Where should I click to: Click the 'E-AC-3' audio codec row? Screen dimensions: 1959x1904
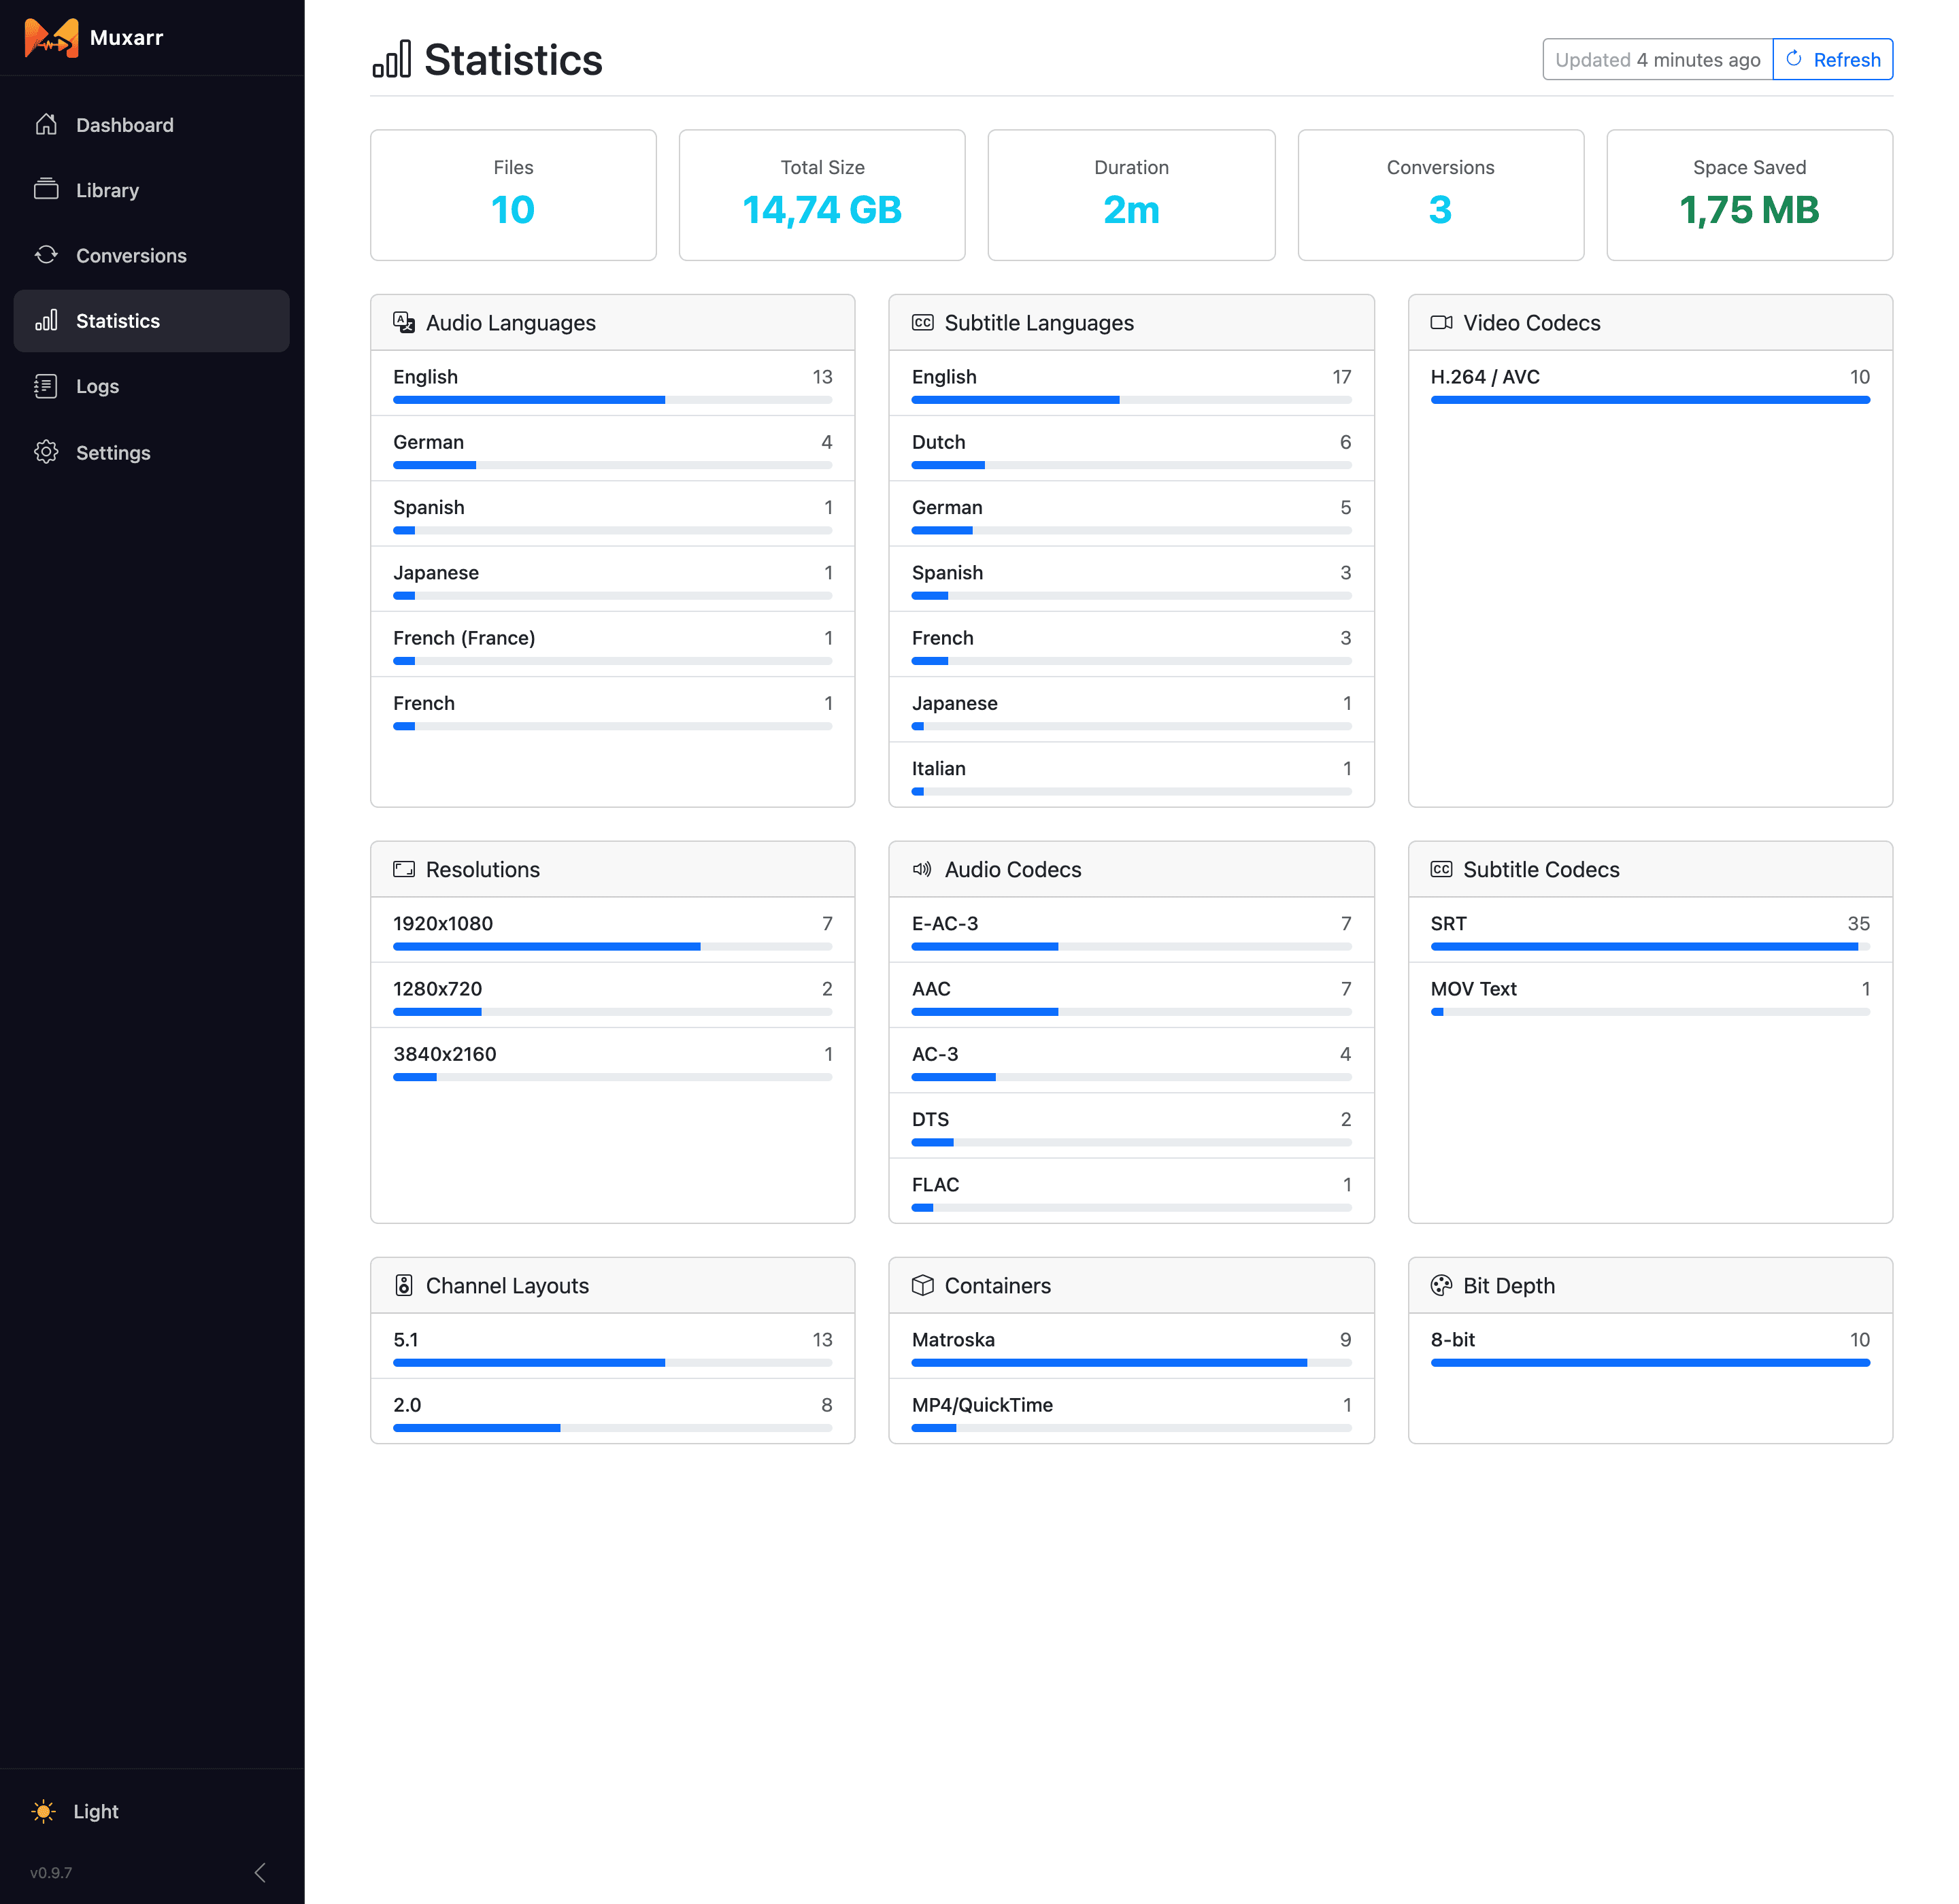tap(1132, 930)
